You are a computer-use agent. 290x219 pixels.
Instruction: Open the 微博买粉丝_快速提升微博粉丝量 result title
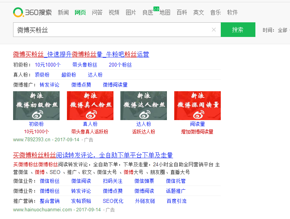[81, 54]
